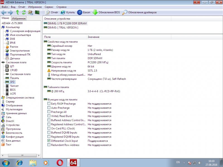Open Обновления BIOS from the toolbar
The height and width of the screenshot is (167, 223).
click(x=106, y=13)
